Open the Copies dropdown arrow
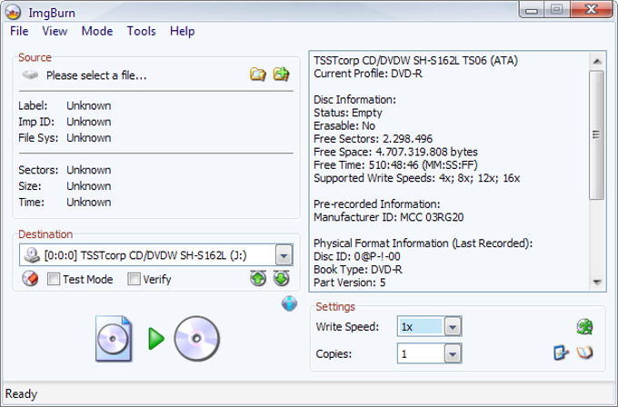The image size is (618, 407). tap(453, 353)
